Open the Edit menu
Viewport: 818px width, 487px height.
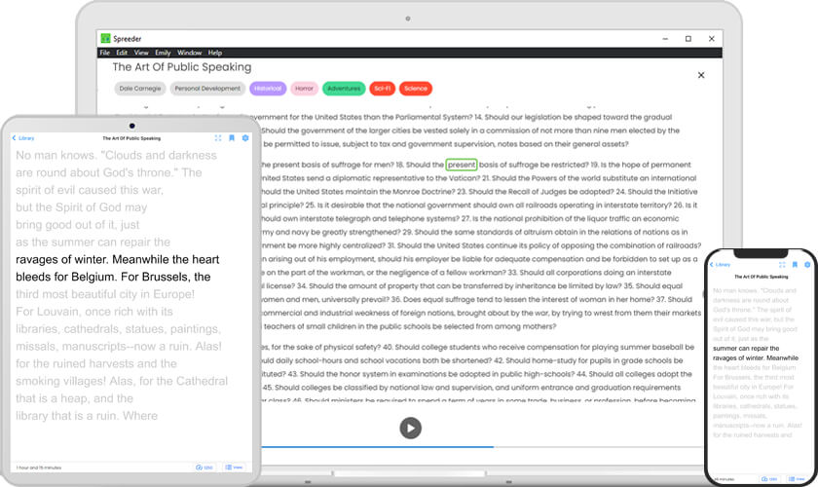coord(122,53)
